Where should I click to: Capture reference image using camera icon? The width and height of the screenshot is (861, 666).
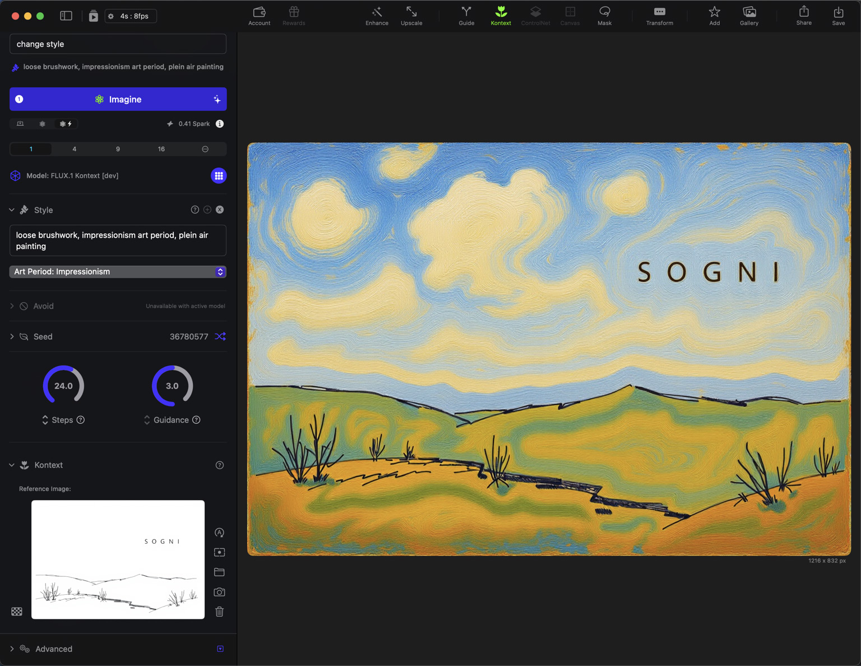[x=220, y=592]
